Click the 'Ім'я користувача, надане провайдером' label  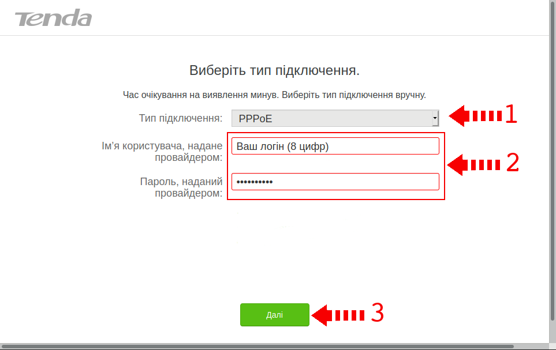click(162, 152)
